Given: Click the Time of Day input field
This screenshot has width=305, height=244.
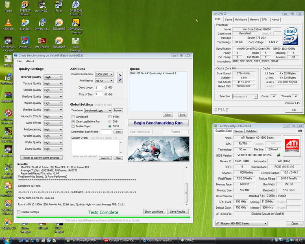Looking at the screenshot, I should [x=99, y=94].
